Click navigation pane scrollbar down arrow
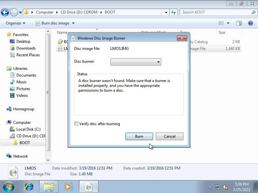Image resolution: width=258 pixels, height=193 pixels. (x=48, y=160)
